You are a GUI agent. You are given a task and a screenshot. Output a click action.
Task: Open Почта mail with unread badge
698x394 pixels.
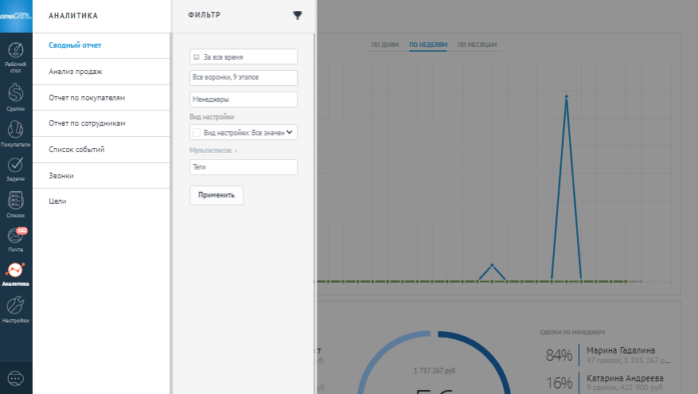click(x=16, y=238)
